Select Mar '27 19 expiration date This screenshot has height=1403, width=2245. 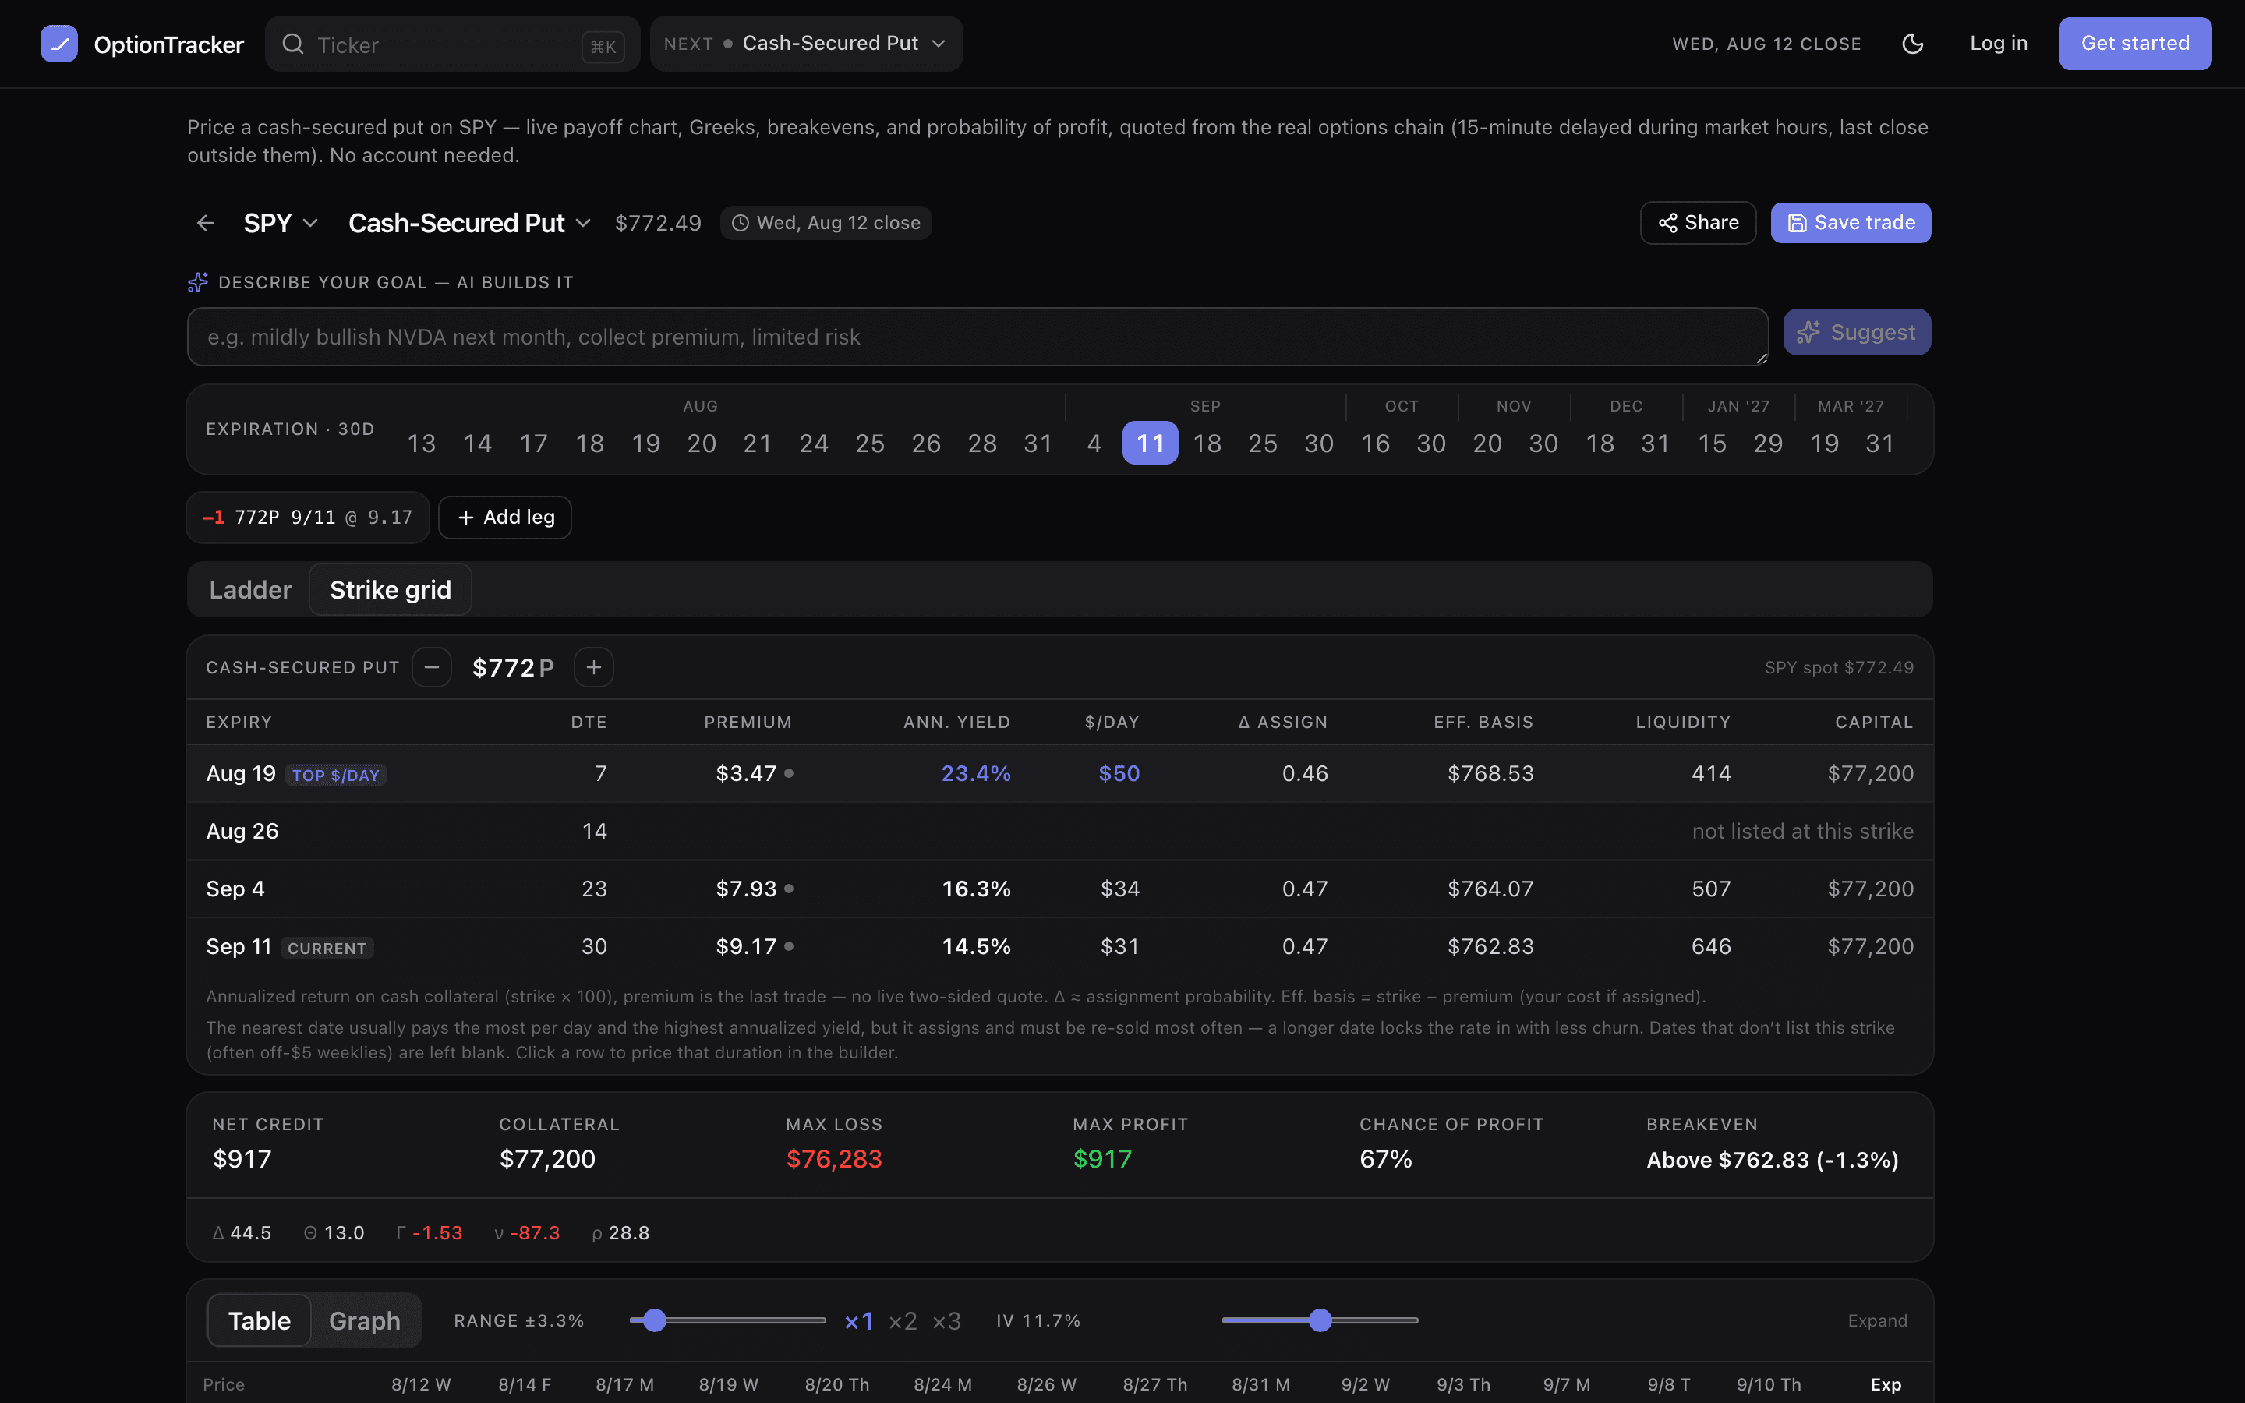coord(1824,444)
